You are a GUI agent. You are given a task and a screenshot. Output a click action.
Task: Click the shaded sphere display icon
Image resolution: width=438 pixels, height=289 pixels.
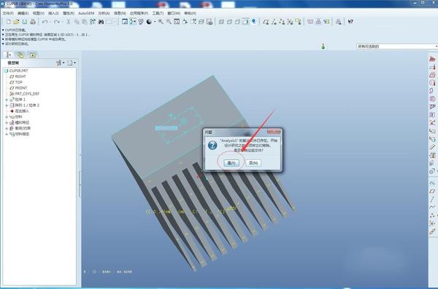point(149,21)
